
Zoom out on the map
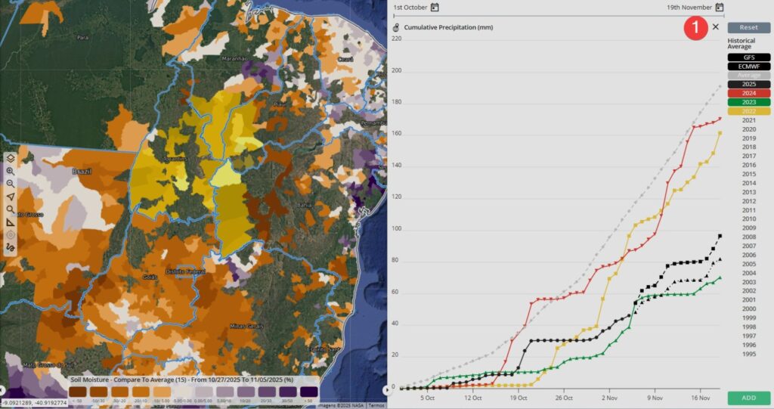tap(11, 184)
